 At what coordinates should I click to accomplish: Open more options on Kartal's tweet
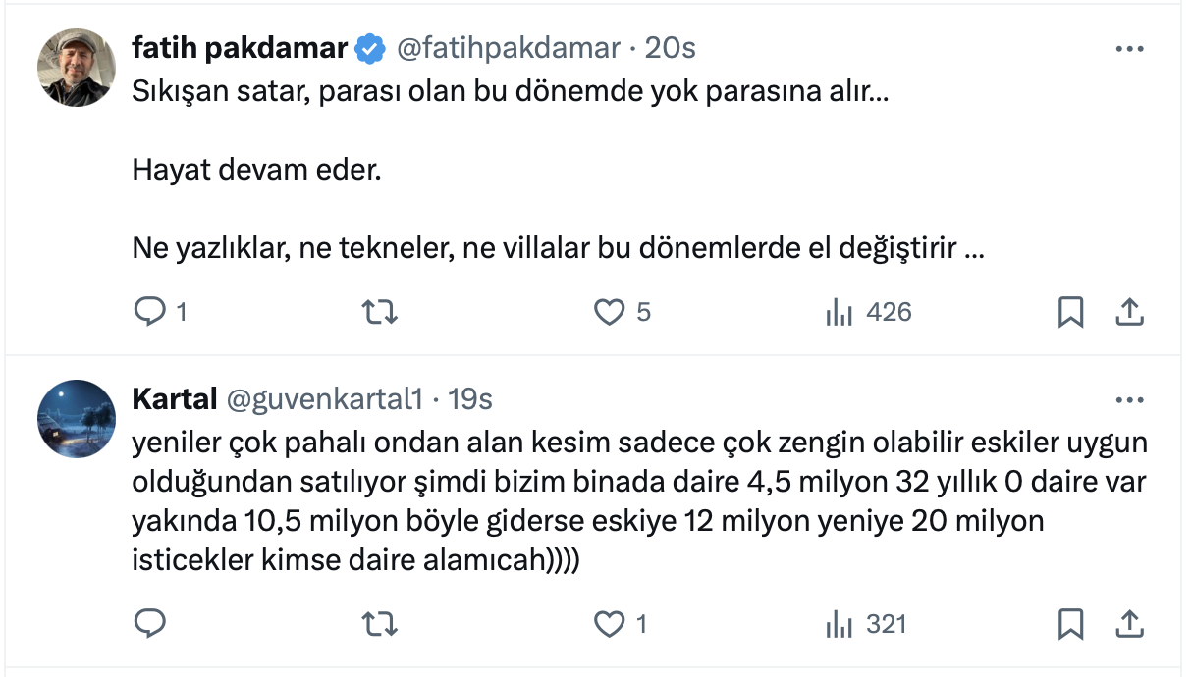pyautogui.click(x=1130, y=399)
